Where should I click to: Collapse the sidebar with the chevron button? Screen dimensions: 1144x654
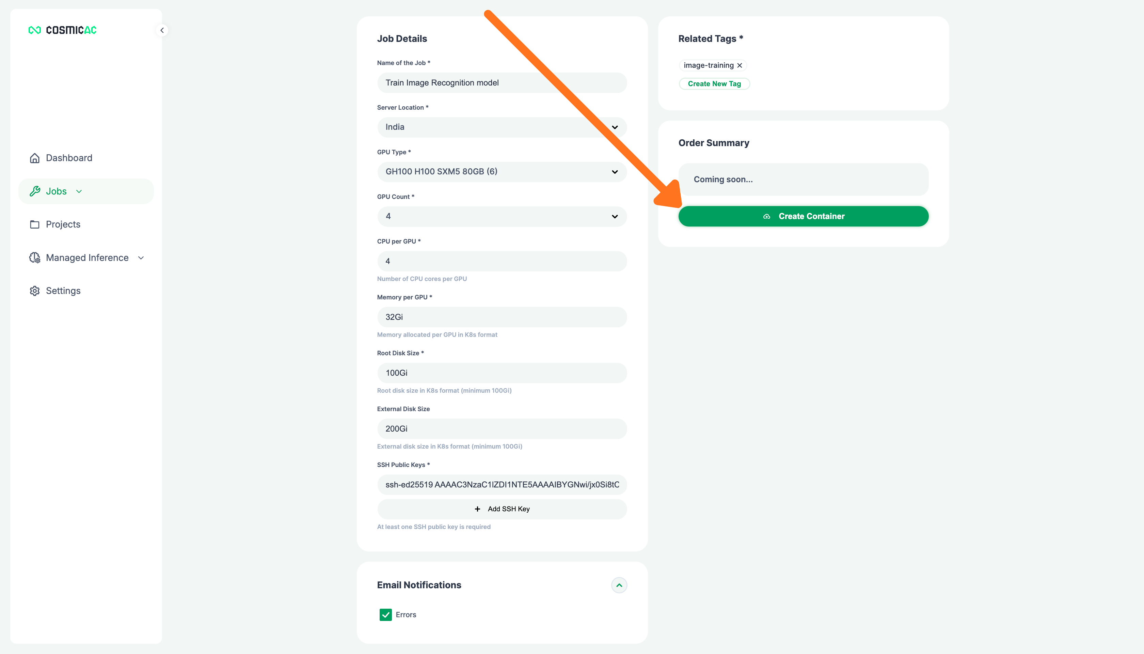tap(162, 30)
